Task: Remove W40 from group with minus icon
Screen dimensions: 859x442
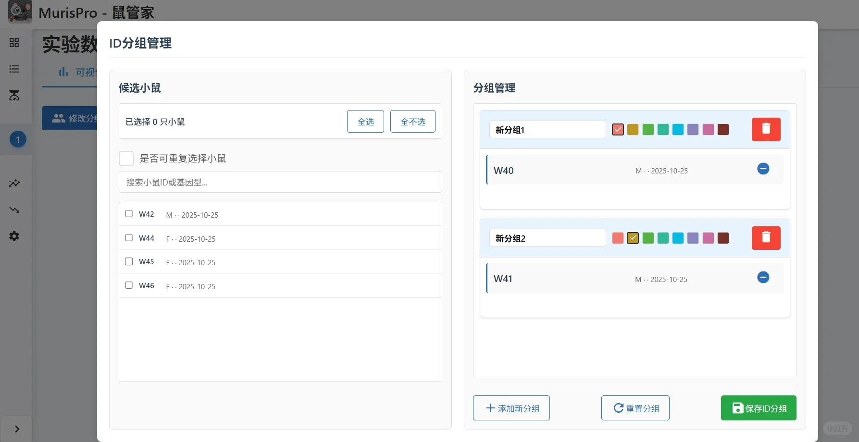Action: [x=763, y=169]
